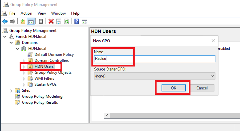Select the Group Policy Modeling tree item

point(42,96)
